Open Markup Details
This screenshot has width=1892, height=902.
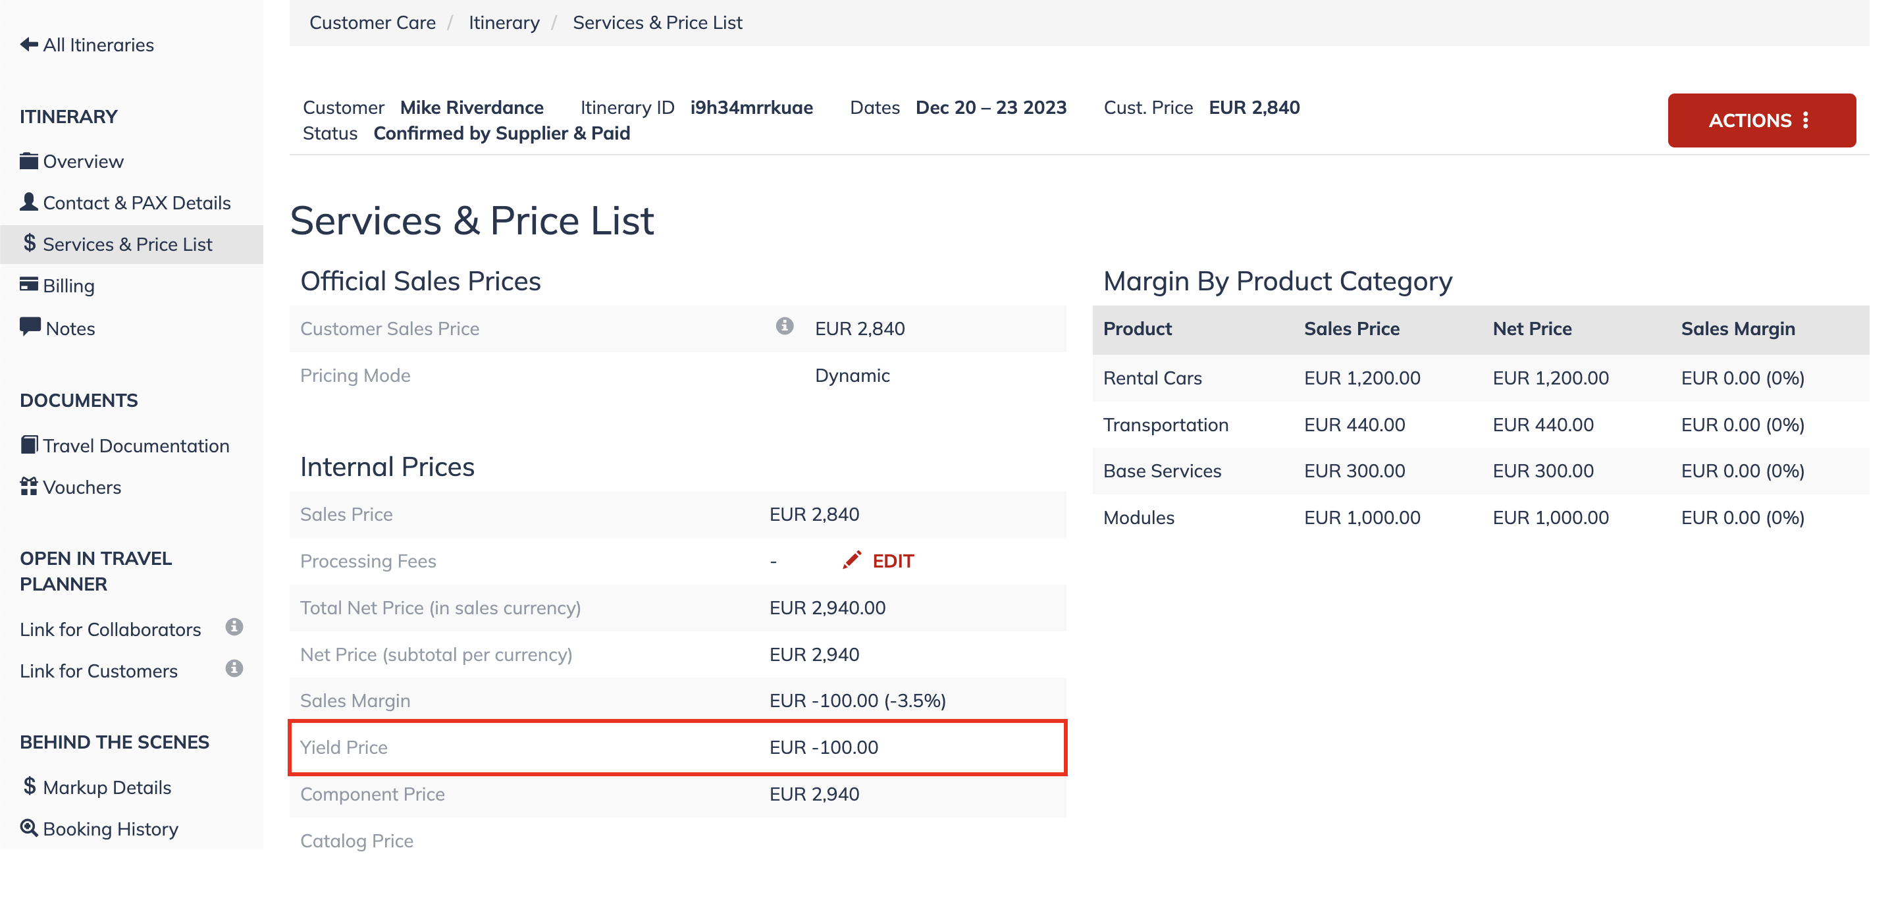107,787
